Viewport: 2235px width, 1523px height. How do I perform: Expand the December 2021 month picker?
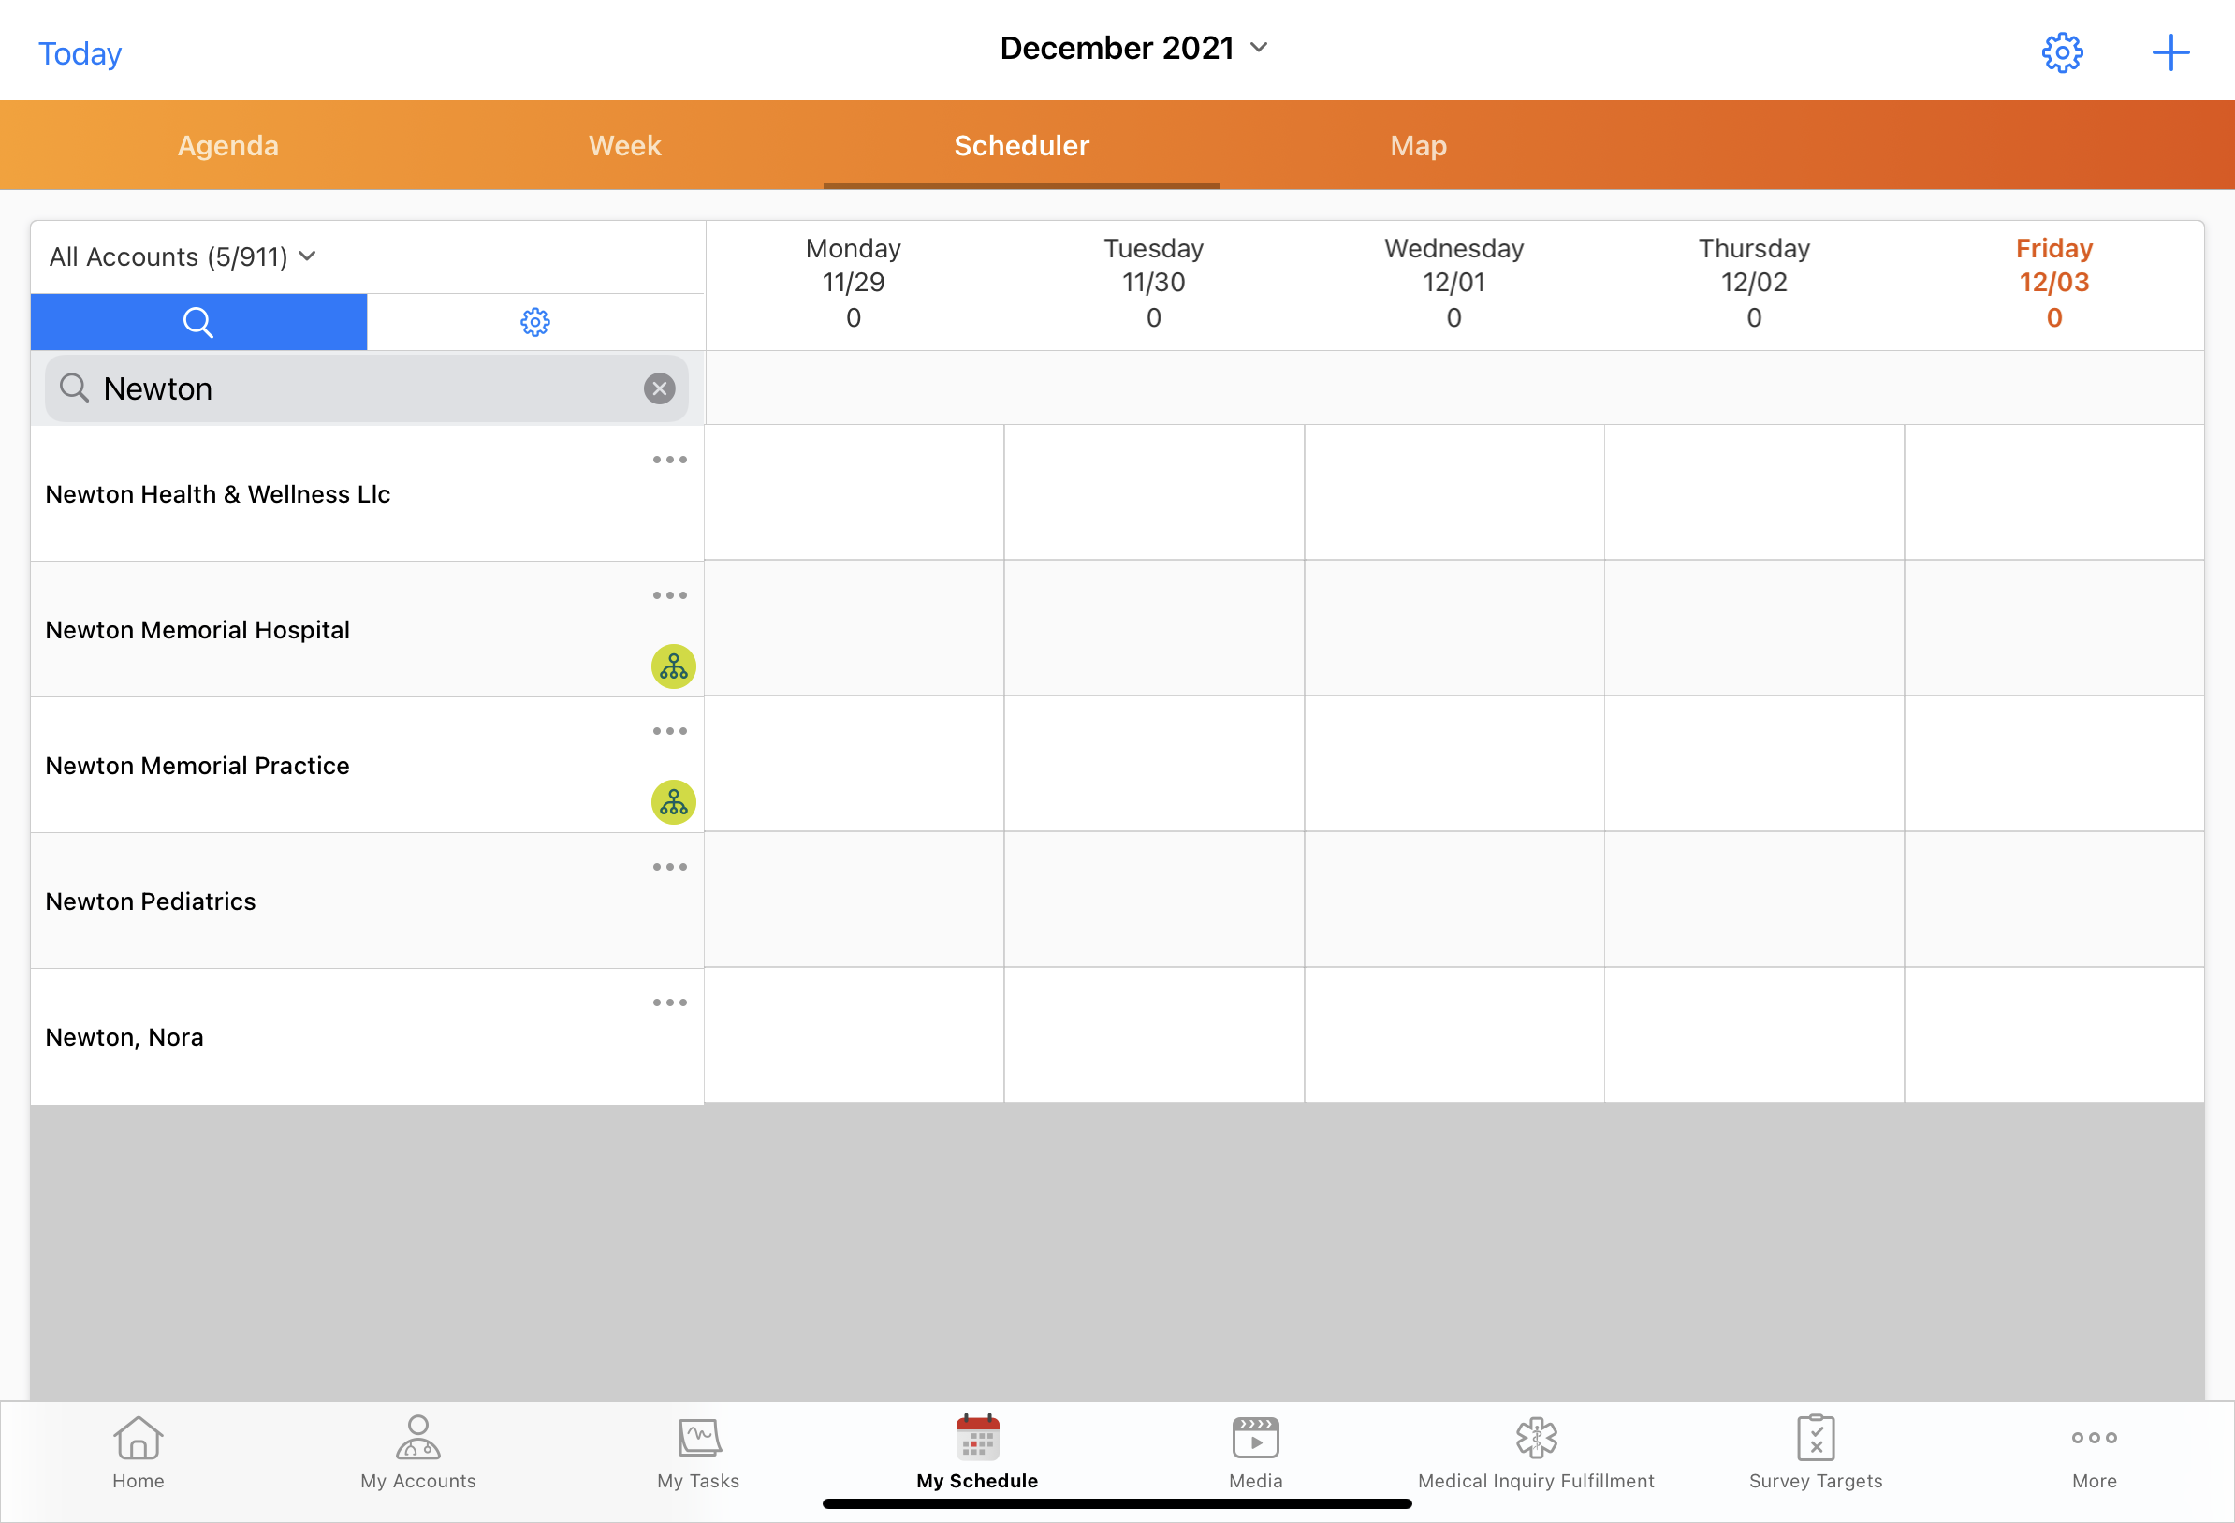pos(1133,48)
